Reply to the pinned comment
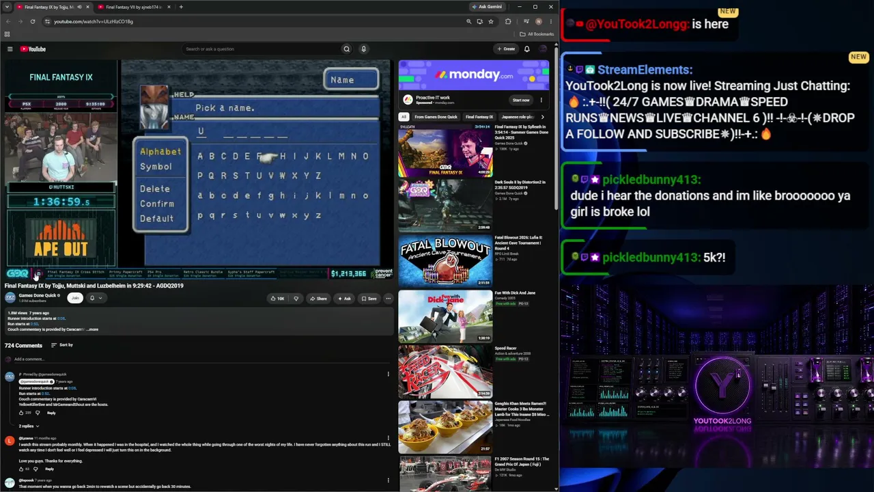The height and width of the screenshot is (492, 874). 51,413
